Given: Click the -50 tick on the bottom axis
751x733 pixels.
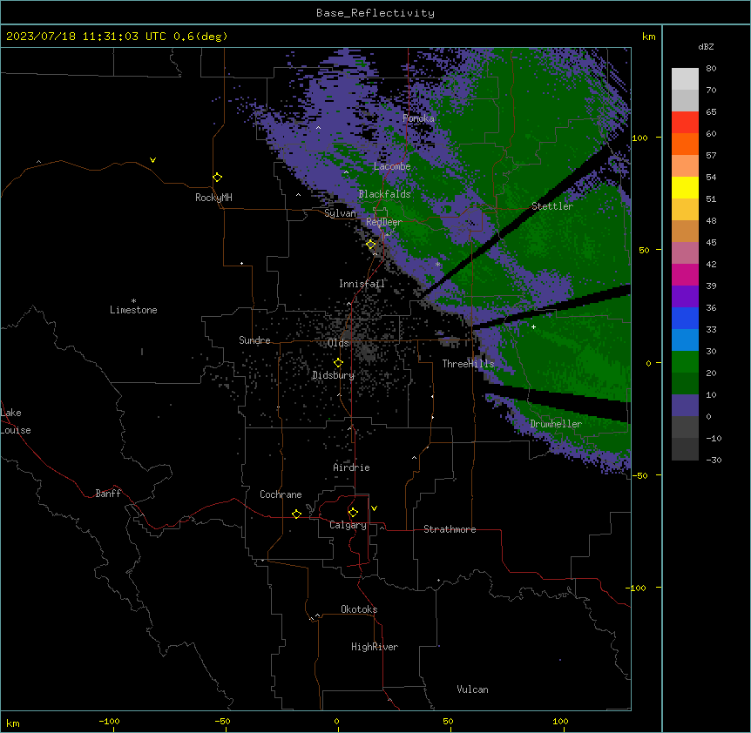Looking at the screenshot, I should 222,722.
